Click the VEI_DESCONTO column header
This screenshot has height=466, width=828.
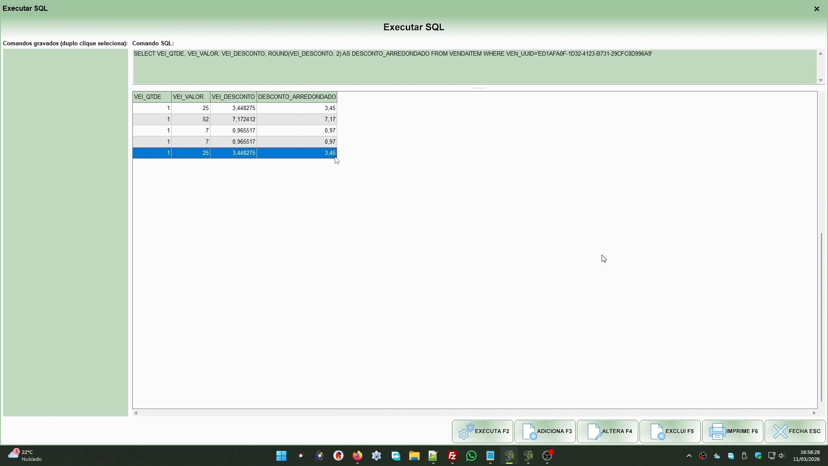pyautogui.click(x=233, y=97)
